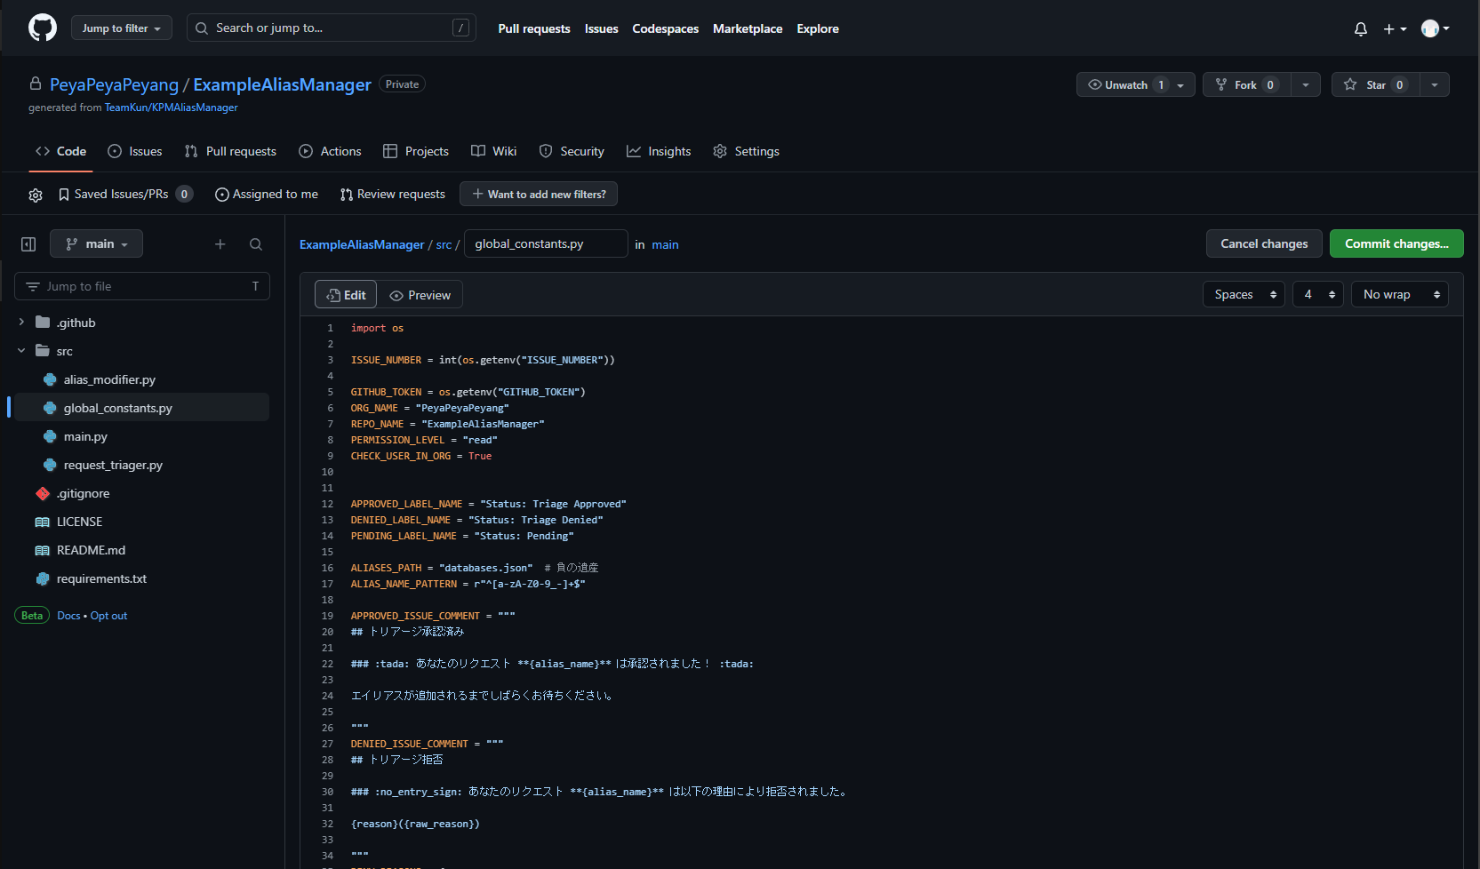Open the main branch dropdown
Image resolution: width=1480 pixels, height=869 pixels.
click(96, 243)
